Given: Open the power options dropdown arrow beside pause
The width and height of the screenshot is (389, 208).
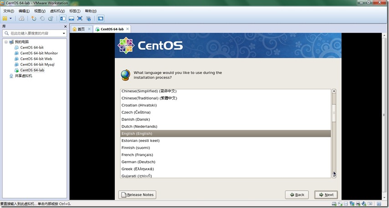Looking at the screenshot, I should [10, 18].
